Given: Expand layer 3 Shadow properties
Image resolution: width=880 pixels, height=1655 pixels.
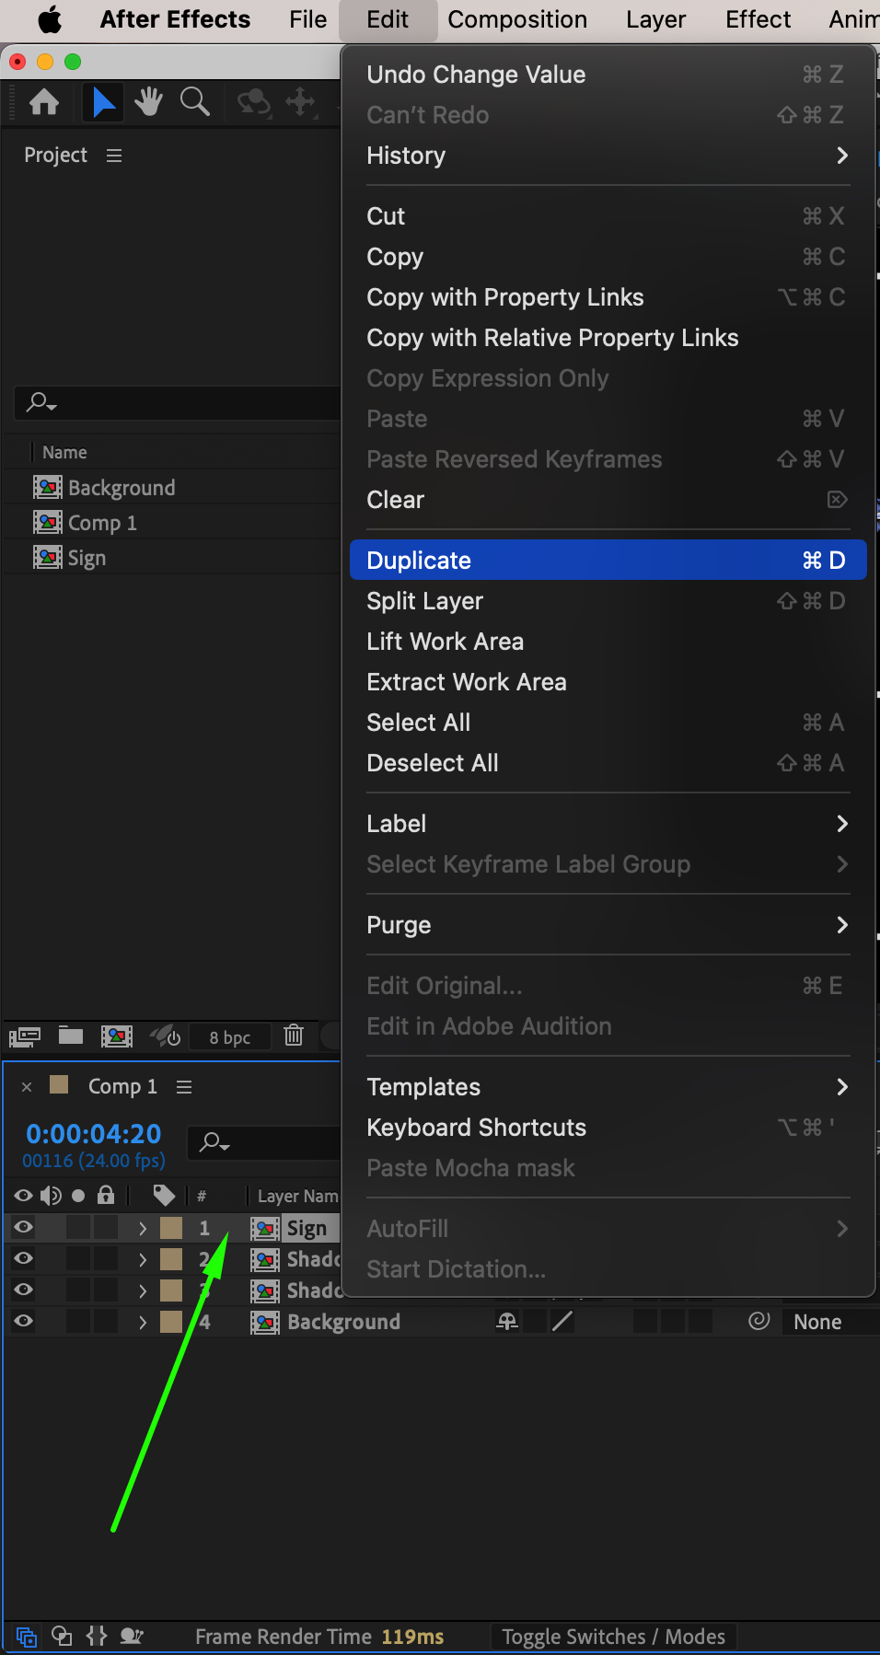Looking at the screenshot, I should point(143,1290).
